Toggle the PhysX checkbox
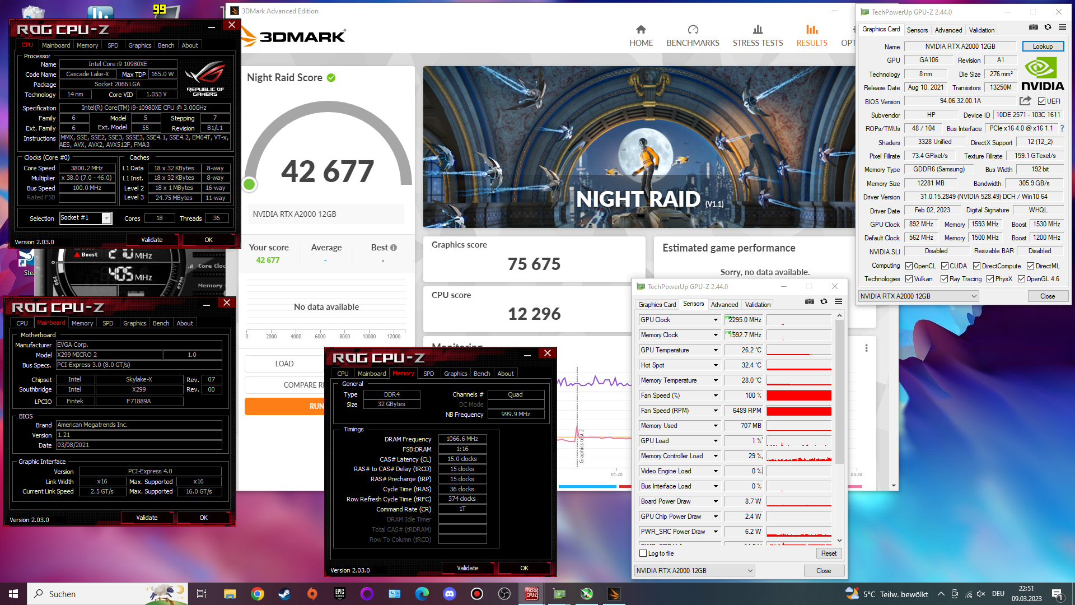 point(990,278)
